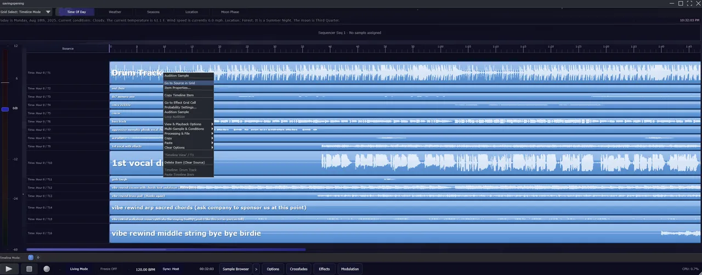Switch to the Moon Phase tab

[230, 12]
